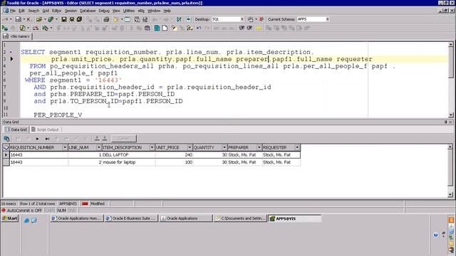Open the Current Schema APPS dropdown
456x256 pixels.
[x=328, y=19]
